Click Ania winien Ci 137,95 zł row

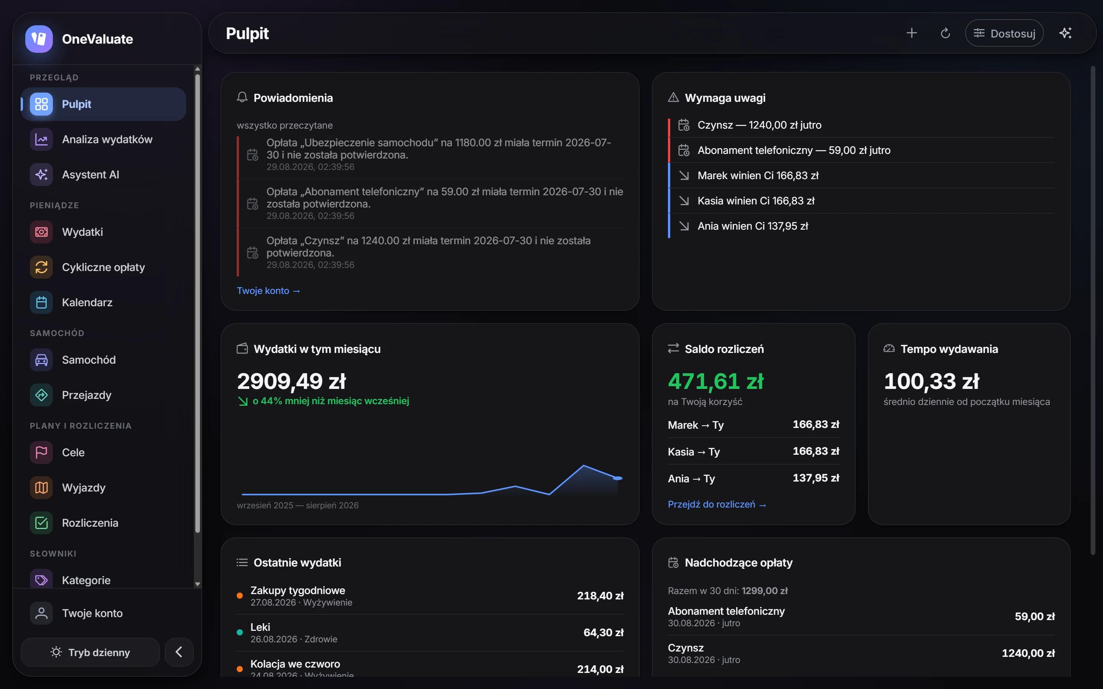point(861,226)
